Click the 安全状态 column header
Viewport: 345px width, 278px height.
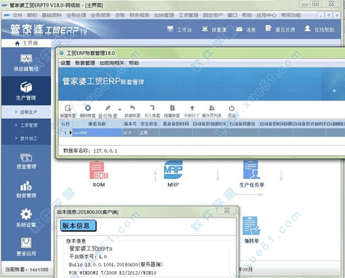149,124
